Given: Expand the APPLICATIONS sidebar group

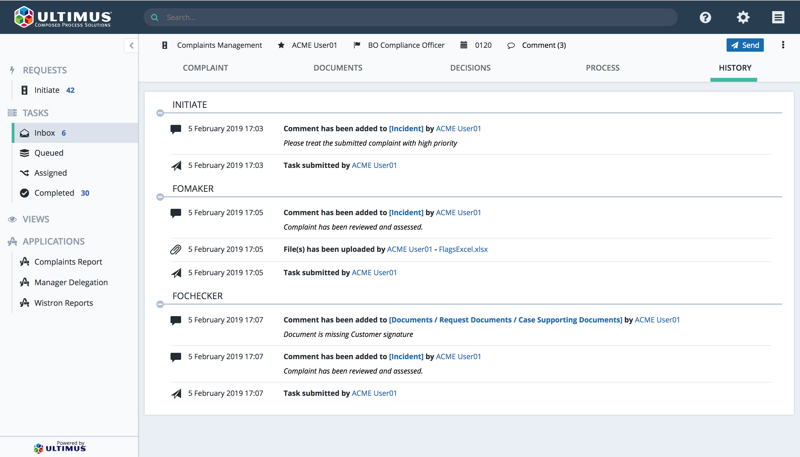Looking at the screenshot, I should [x=53, y=241].
